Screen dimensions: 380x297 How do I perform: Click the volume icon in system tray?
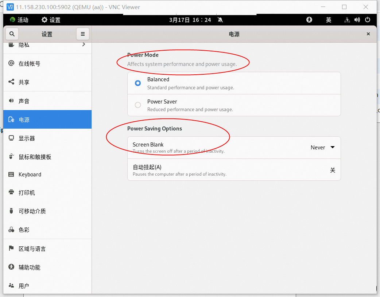tap(357, 20)
